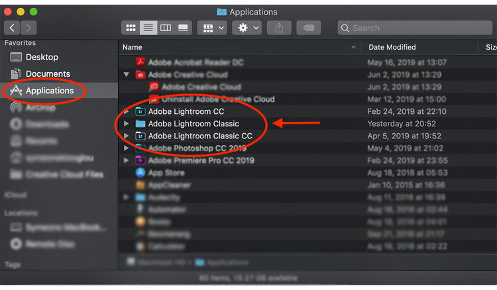Select the Adobe Lightroom CC row
The image size is (497, 290).
click(x=307, y=111)
